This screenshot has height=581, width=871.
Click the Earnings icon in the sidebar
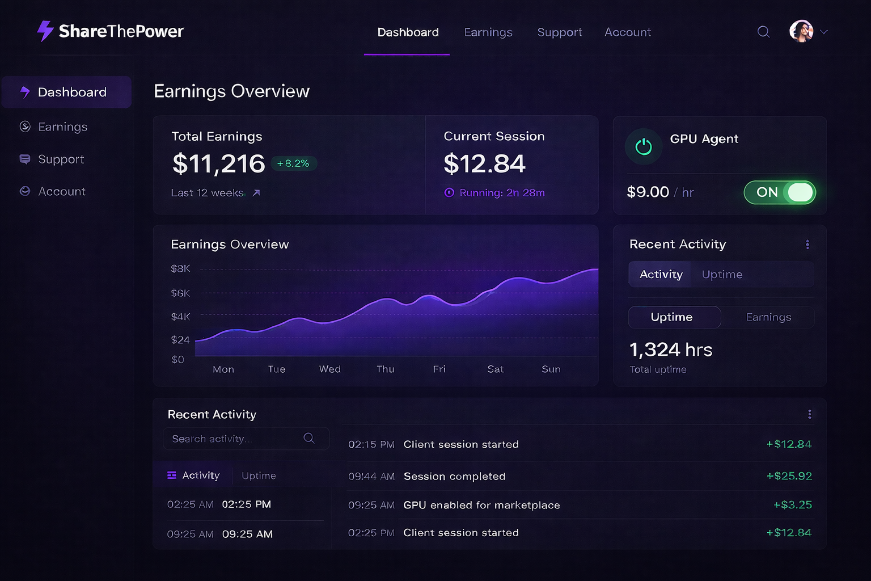[x=24, y=127]
